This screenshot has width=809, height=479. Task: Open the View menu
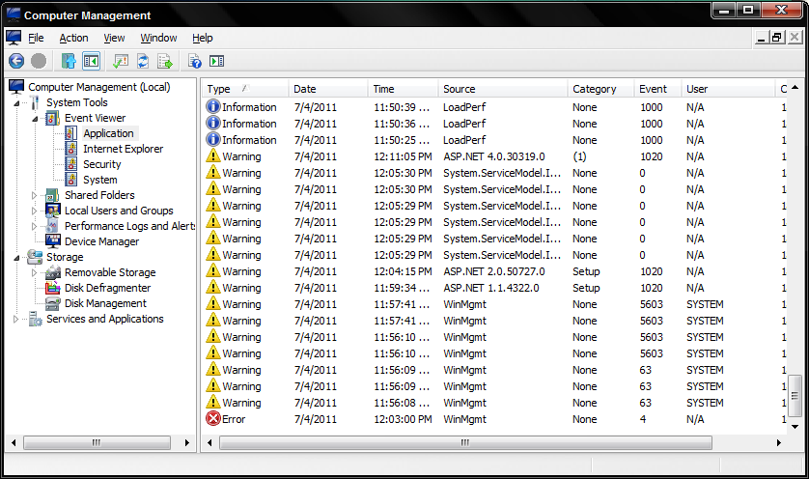pyautogui.click(x=114, y=38)
